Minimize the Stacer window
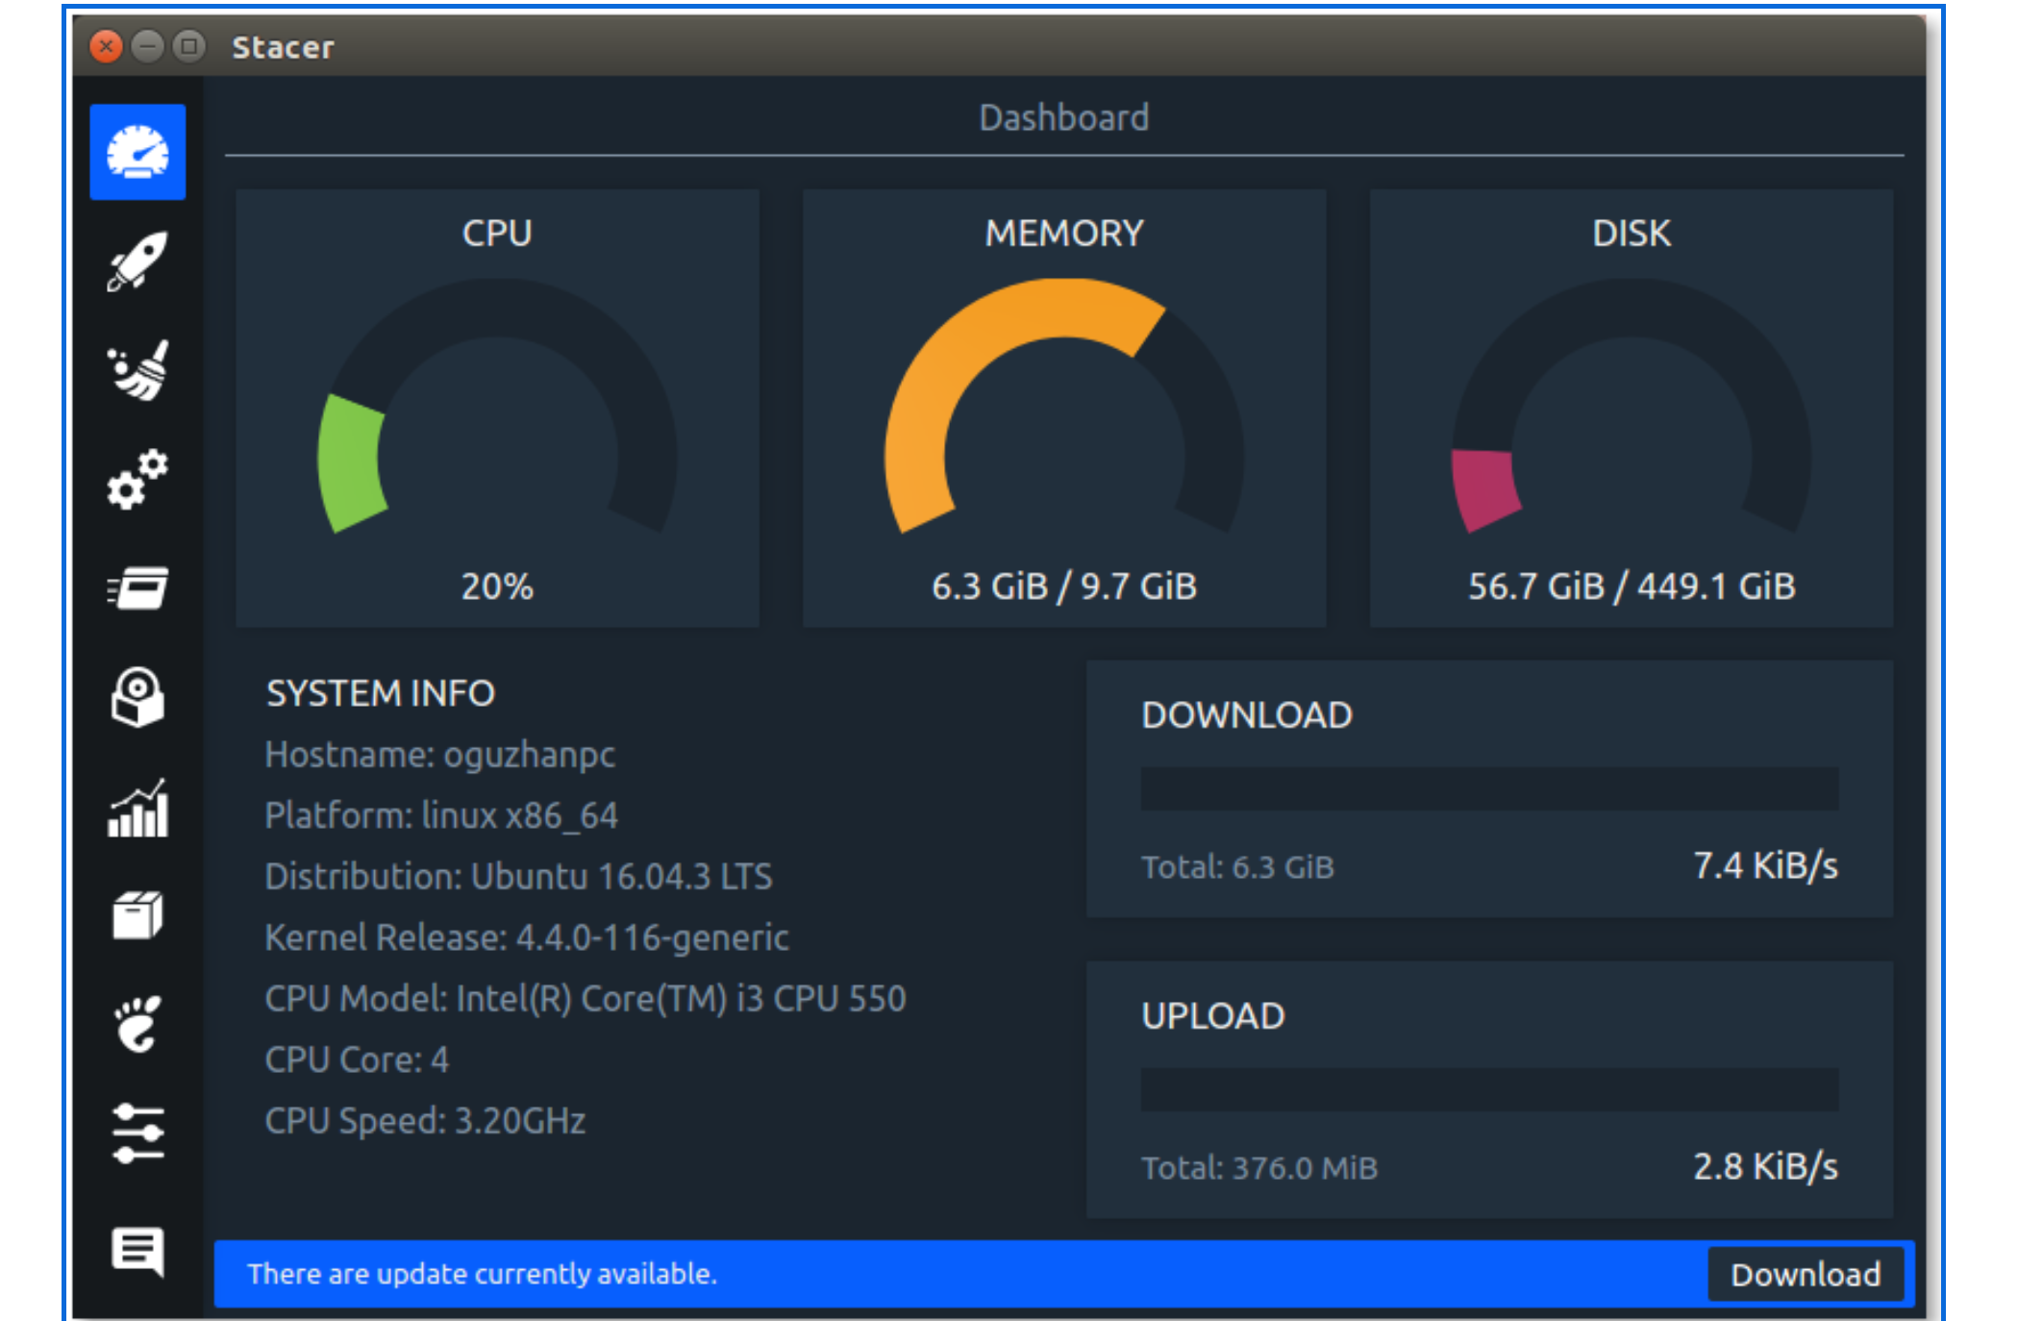 pyautogui.click(x=147, y=46)
